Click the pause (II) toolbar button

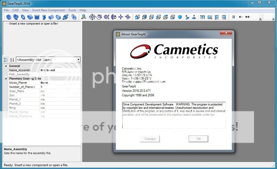pyautogui.click(x=233, y=17)
